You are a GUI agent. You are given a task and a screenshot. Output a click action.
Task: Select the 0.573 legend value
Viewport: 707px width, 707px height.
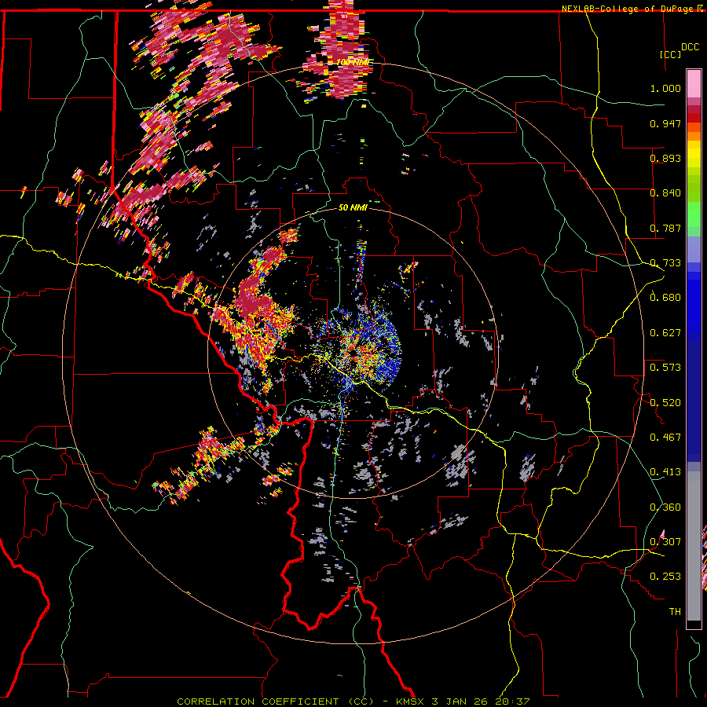click(665, 368)
